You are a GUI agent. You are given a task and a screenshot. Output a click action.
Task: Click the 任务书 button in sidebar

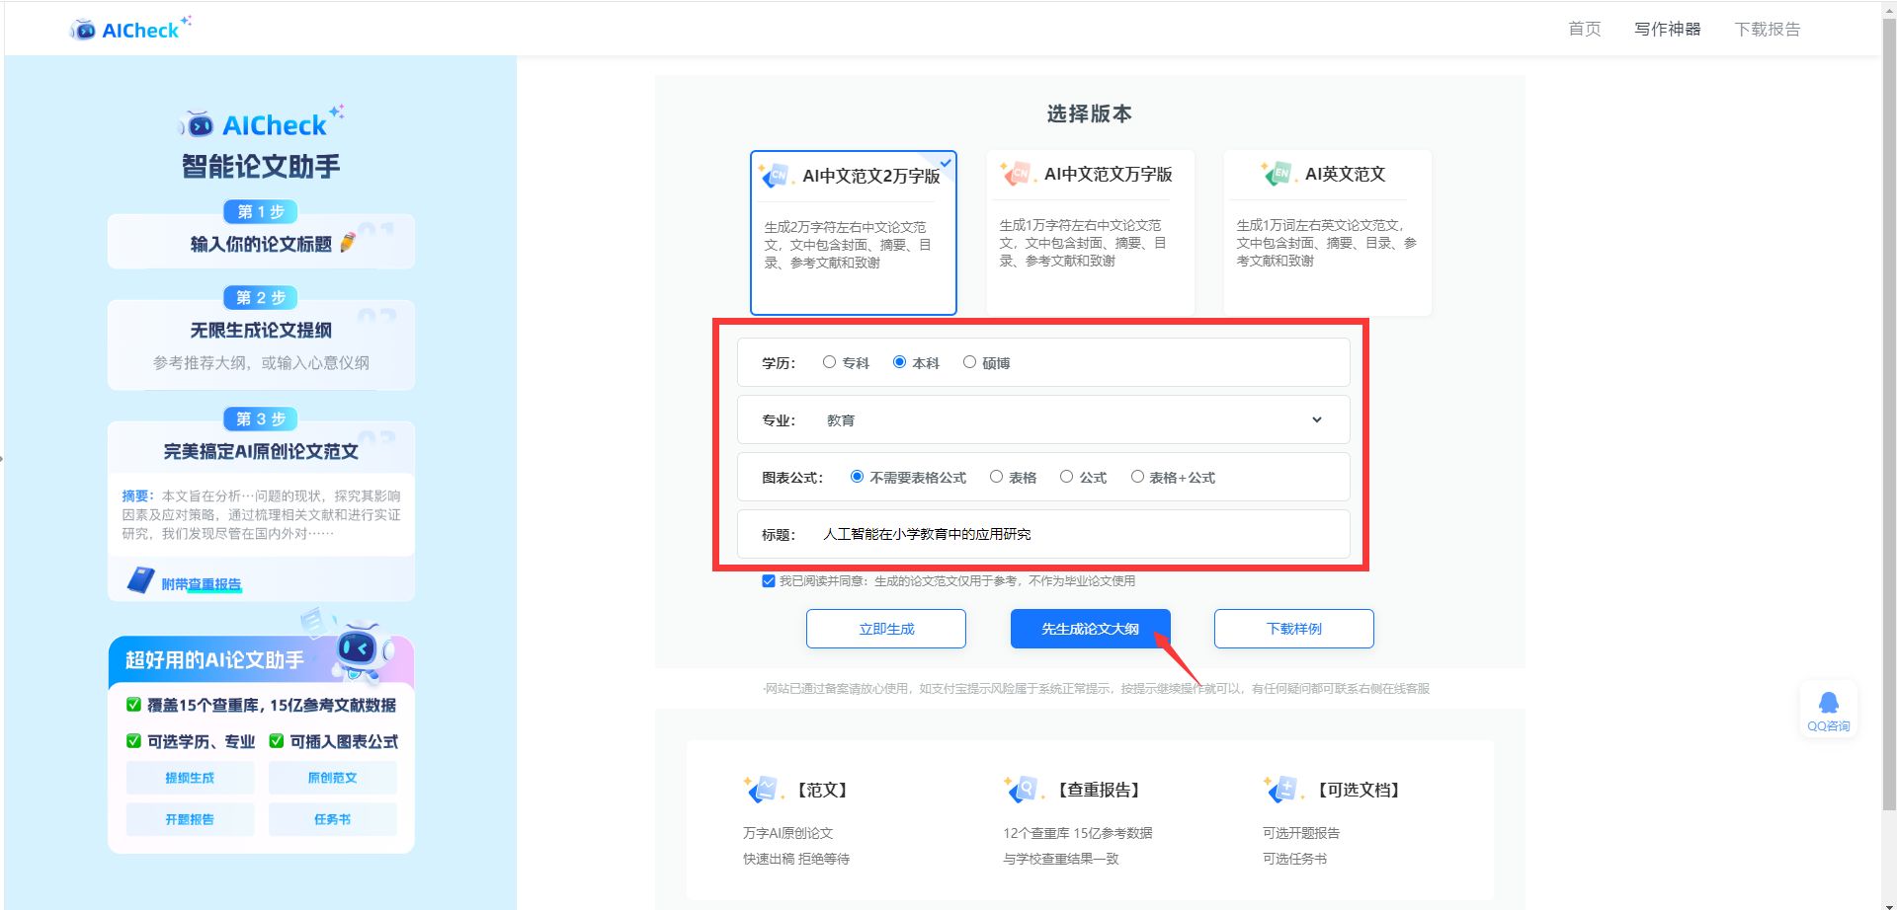(x=332, y=819)
